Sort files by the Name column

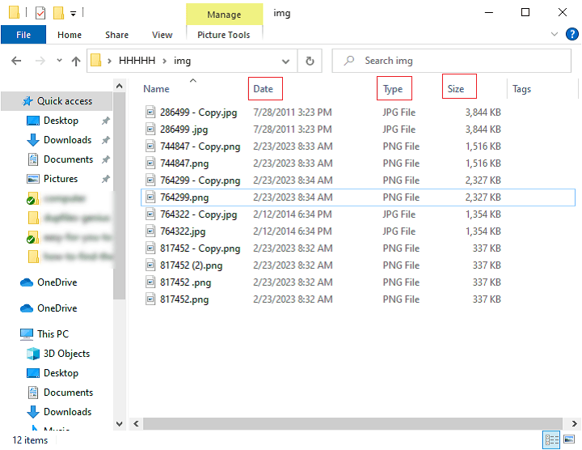coord(156,89)
